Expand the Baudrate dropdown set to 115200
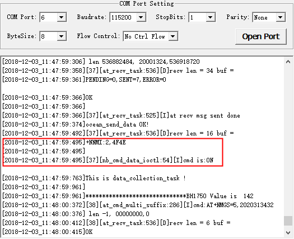This screenshot has height=239, width=294. (141, 17)
